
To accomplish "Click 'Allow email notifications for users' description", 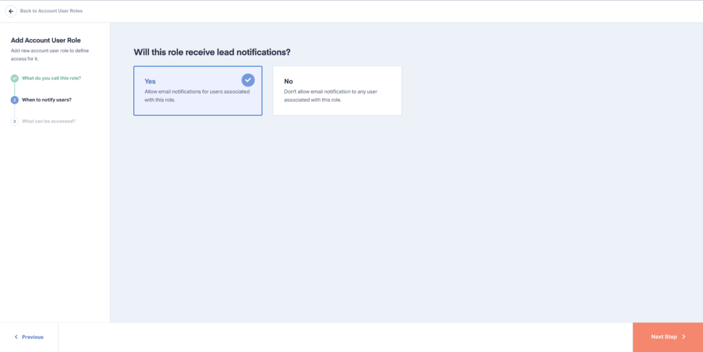I will click(197, 96).
